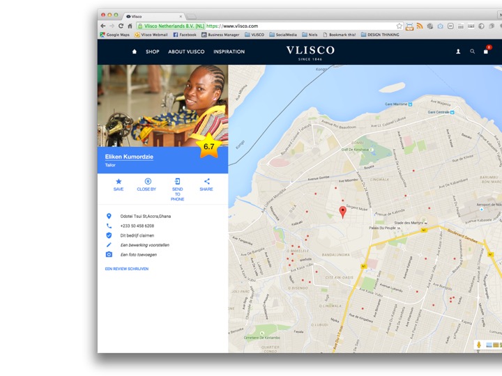Open the shopping cart icon

coord(486,52)
